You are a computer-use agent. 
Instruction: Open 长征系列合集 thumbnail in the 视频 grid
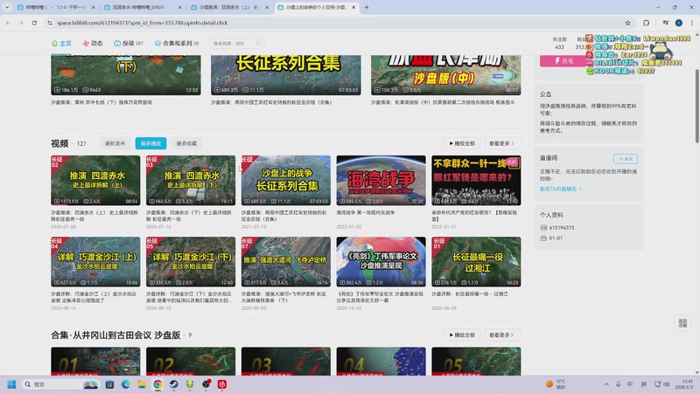pyautogui.click(x=286, y=180)
